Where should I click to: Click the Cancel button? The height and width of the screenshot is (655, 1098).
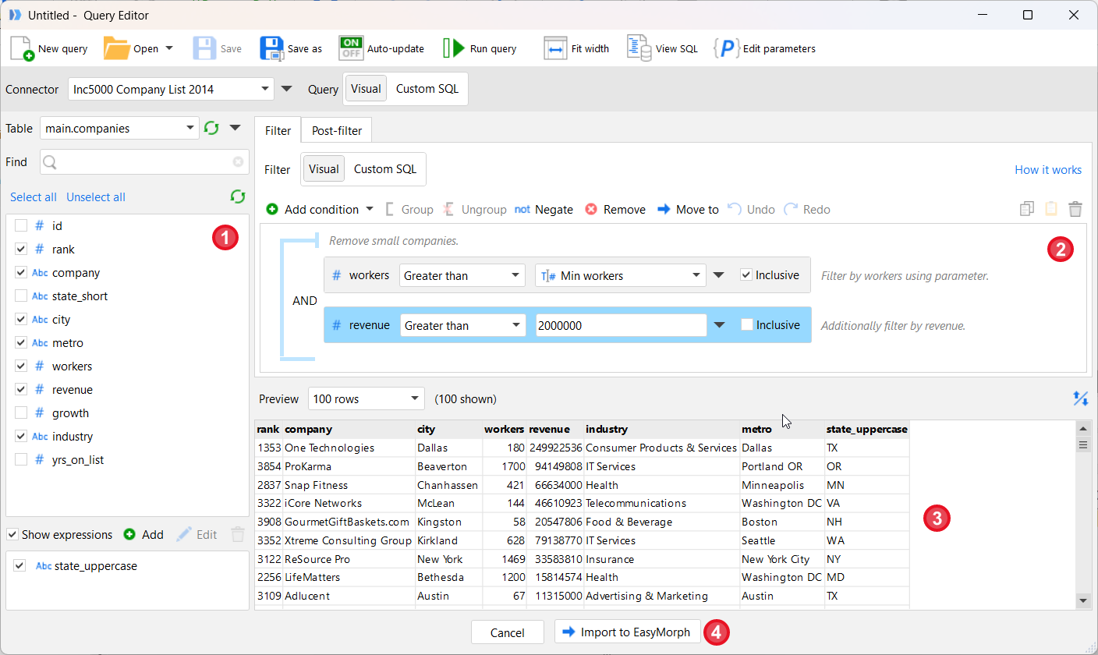pos(507,632)
